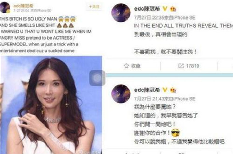Open the woman's photo in the left post
This screenshot has height=154, width=233.
pyautogui.click(x=51, y=105)
